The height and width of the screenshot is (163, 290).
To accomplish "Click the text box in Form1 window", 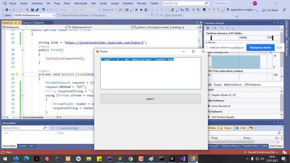I will 150,73.
